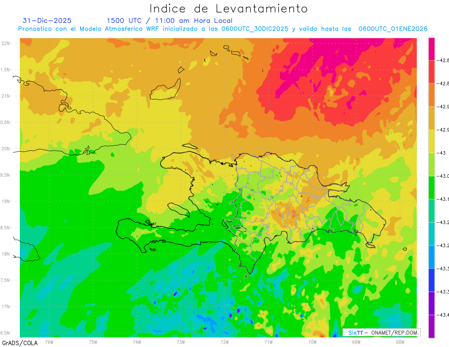The width and height of the screenshot is (449, 347).
Task: Click the '75W' longitude label
Action: tap(93, 342)
